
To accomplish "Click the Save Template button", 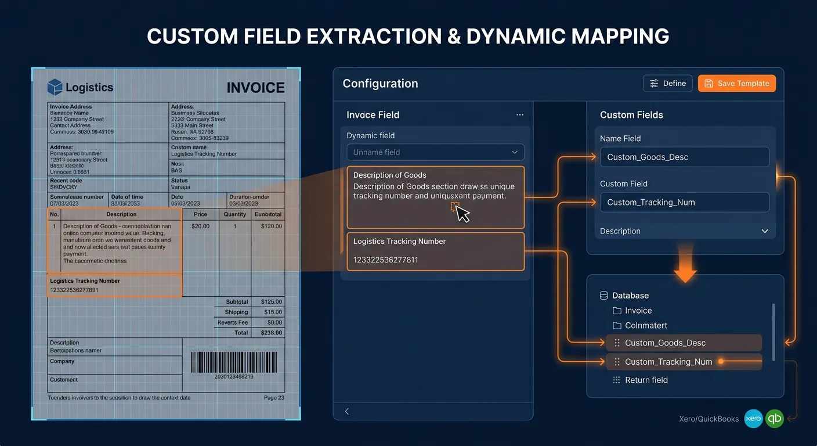I will (736, 84).
